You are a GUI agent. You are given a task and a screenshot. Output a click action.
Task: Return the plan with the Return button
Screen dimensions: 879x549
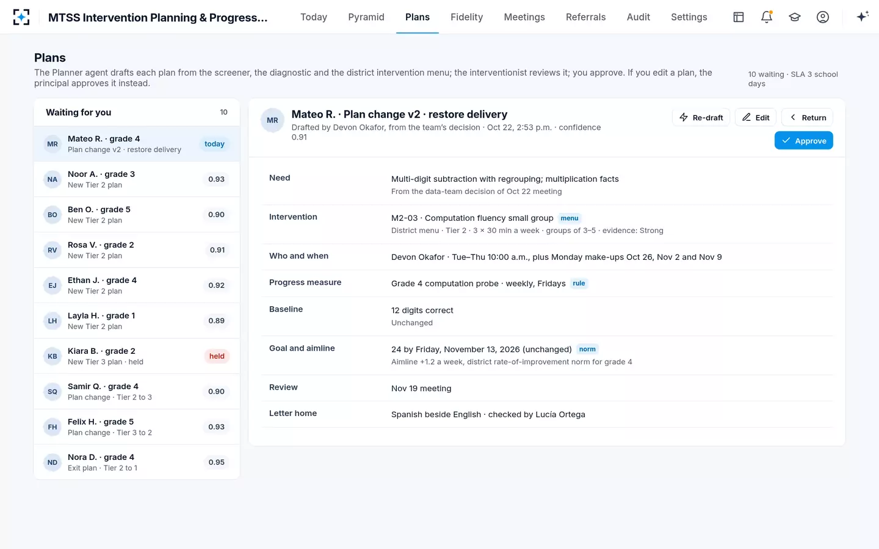coord(808,118)
